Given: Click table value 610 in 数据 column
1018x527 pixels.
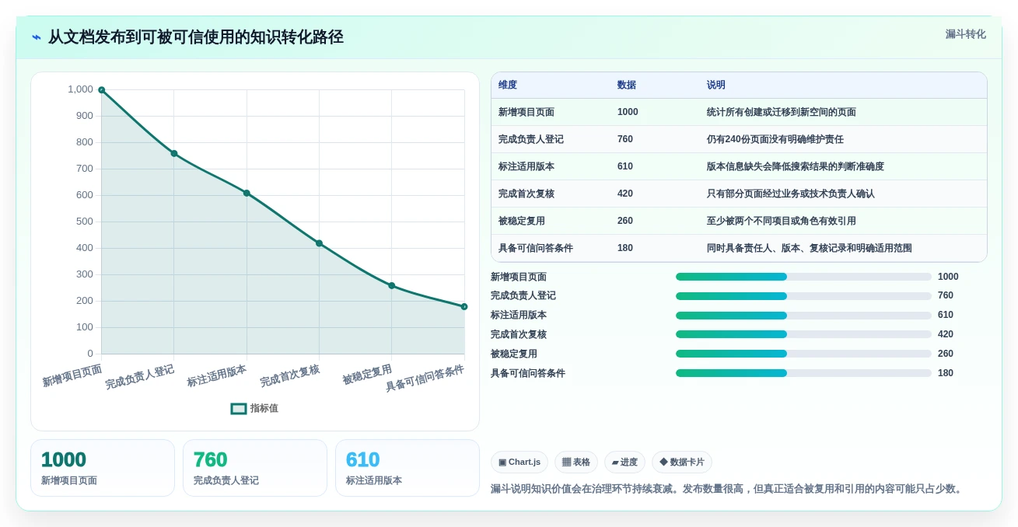Looking at the screenshot, I should (x=625, y=166).
